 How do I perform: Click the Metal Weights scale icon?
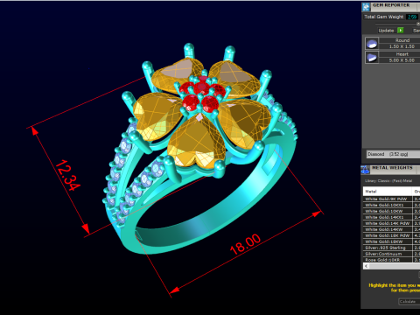click(x=365, y=170)
